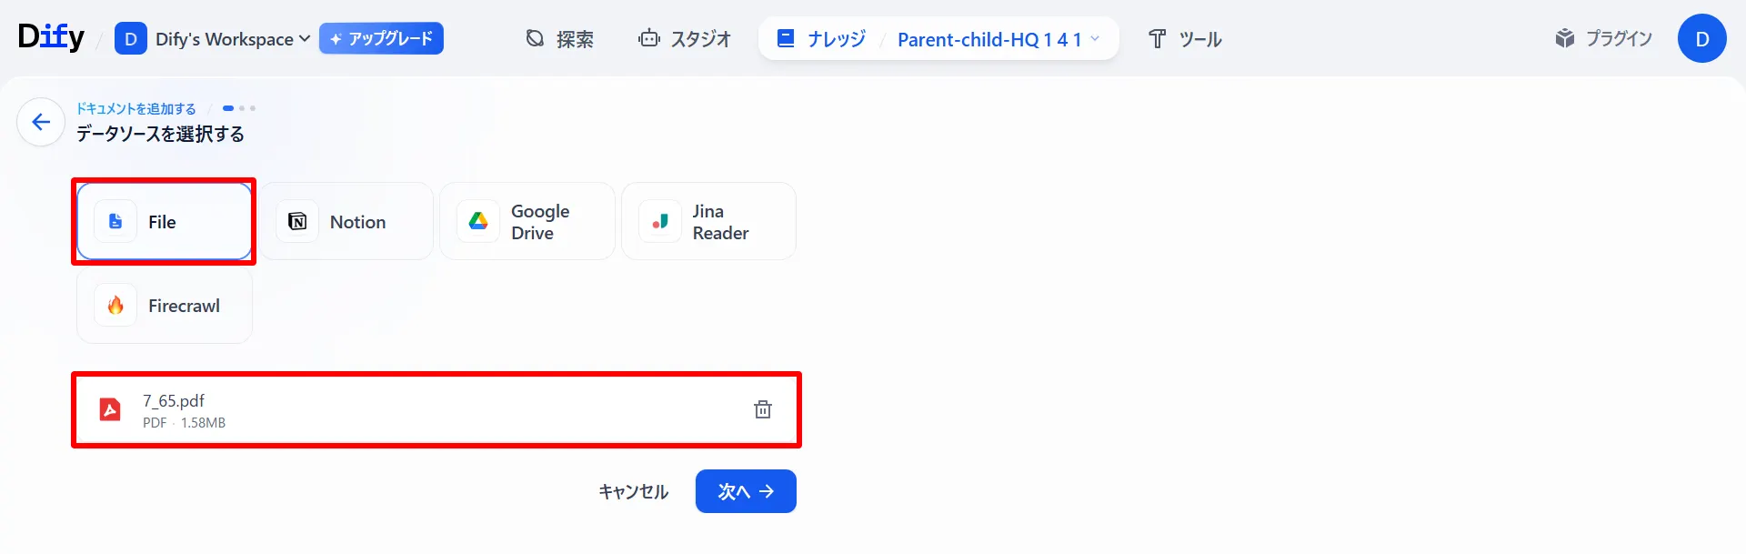Click the Google Drive data source icon
Screen dimensions: 1746x554
coord(477,220)
